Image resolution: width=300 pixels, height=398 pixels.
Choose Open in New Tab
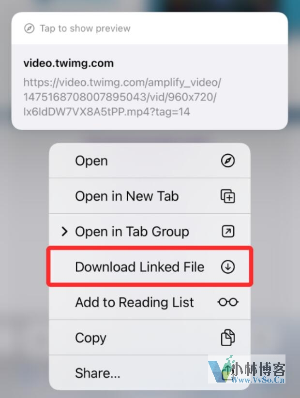click(150, 196)
